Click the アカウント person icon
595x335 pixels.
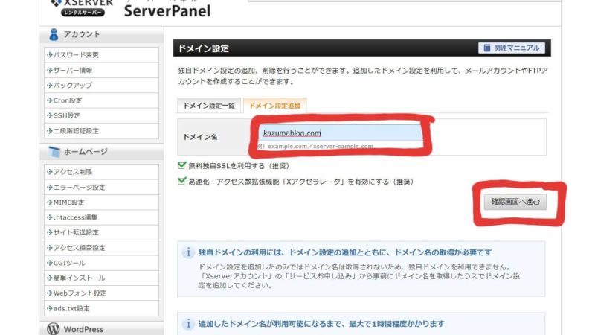pyautogui.click(x=54, y=34)
